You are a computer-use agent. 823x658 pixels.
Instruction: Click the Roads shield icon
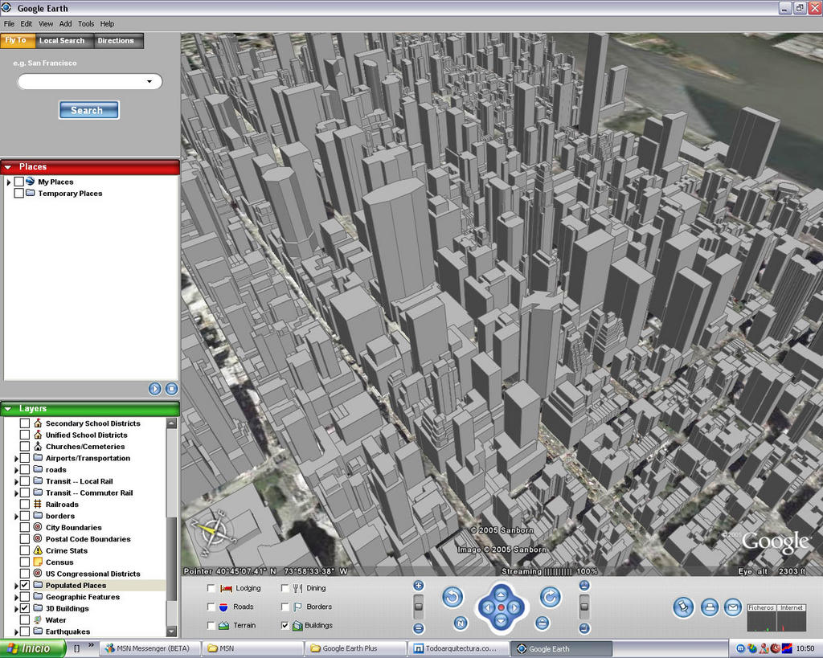coord(223,607)
